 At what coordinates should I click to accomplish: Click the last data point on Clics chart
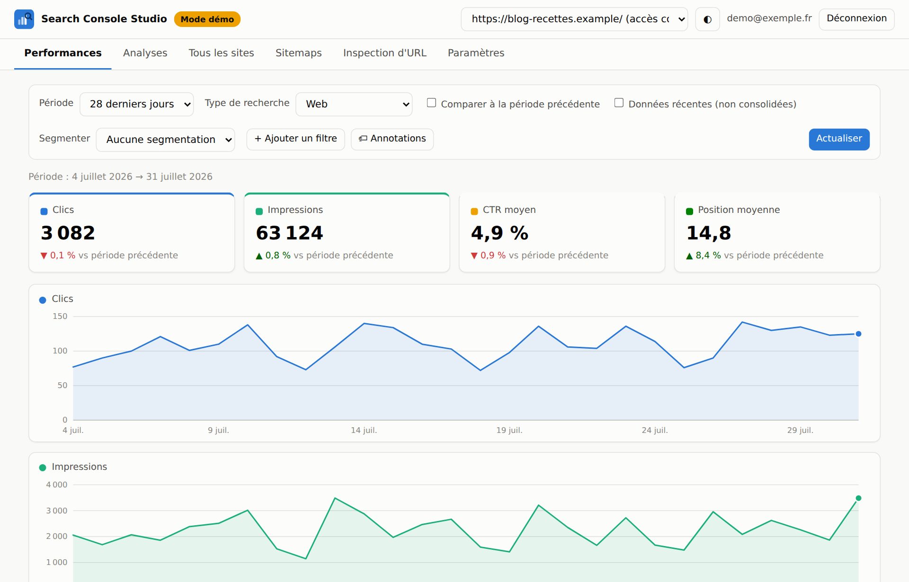coord(858,334)
